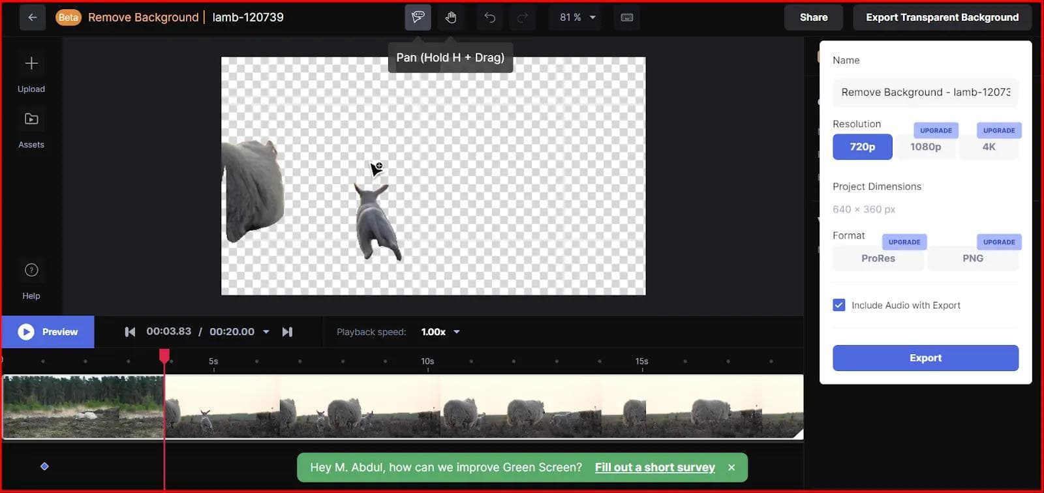The height and width of the screenshot is (493, 1044).
Task: Open the Help question icon
Action: (x=31, y=270)
